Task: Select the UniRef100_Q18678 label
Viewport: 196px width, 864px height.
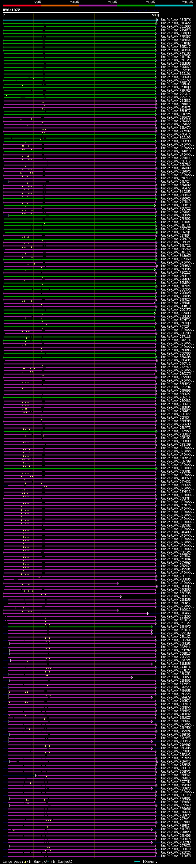Action: pyautogui.click(x=176, y=117)
